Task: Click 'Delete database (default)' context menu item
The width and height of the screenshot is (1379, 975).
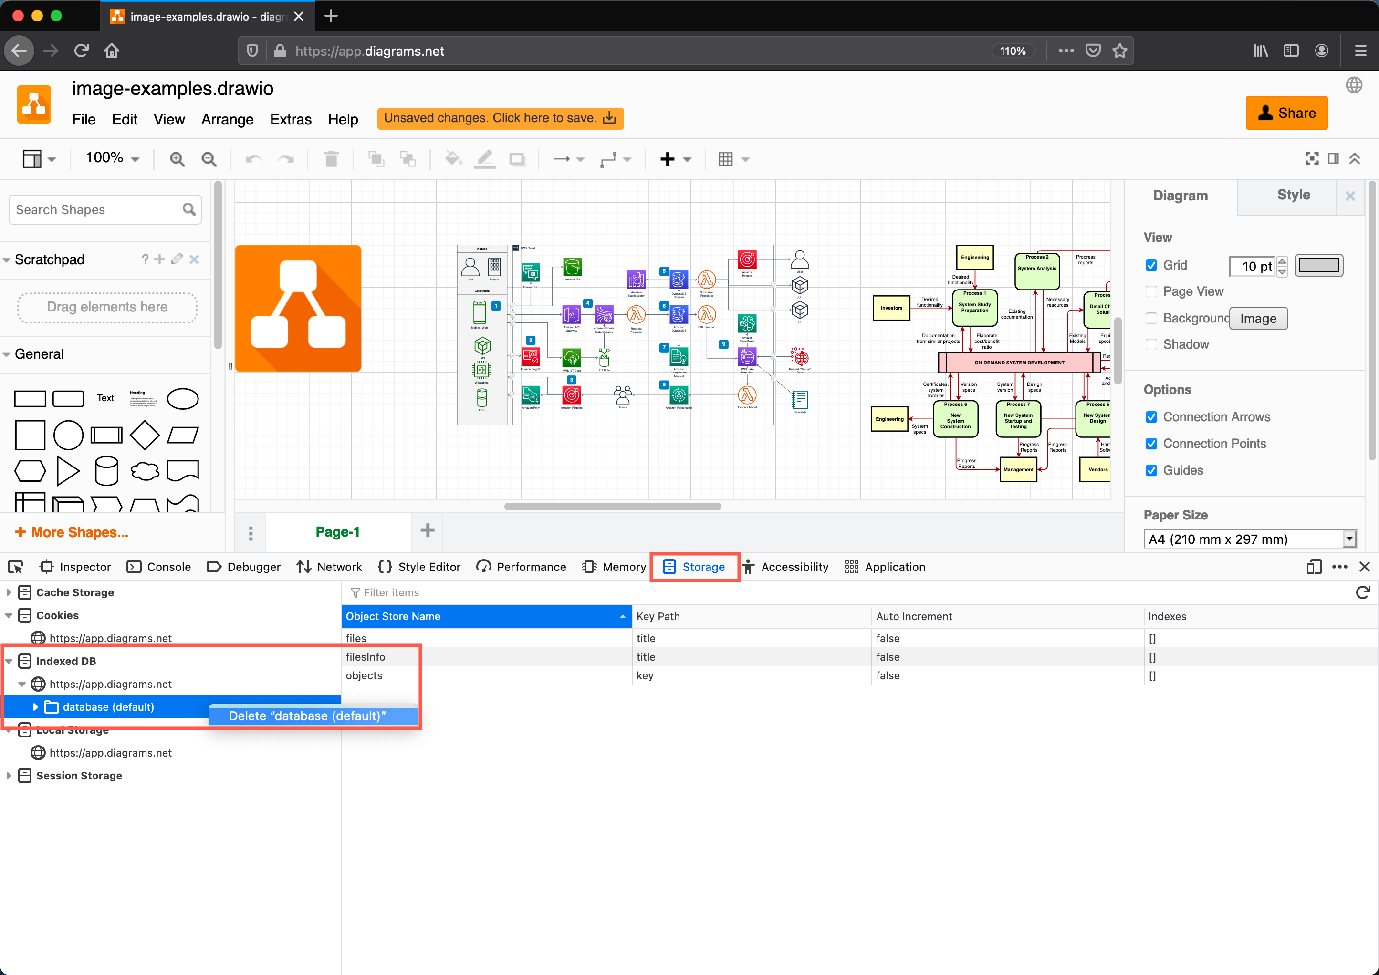Action: (307, 716)
